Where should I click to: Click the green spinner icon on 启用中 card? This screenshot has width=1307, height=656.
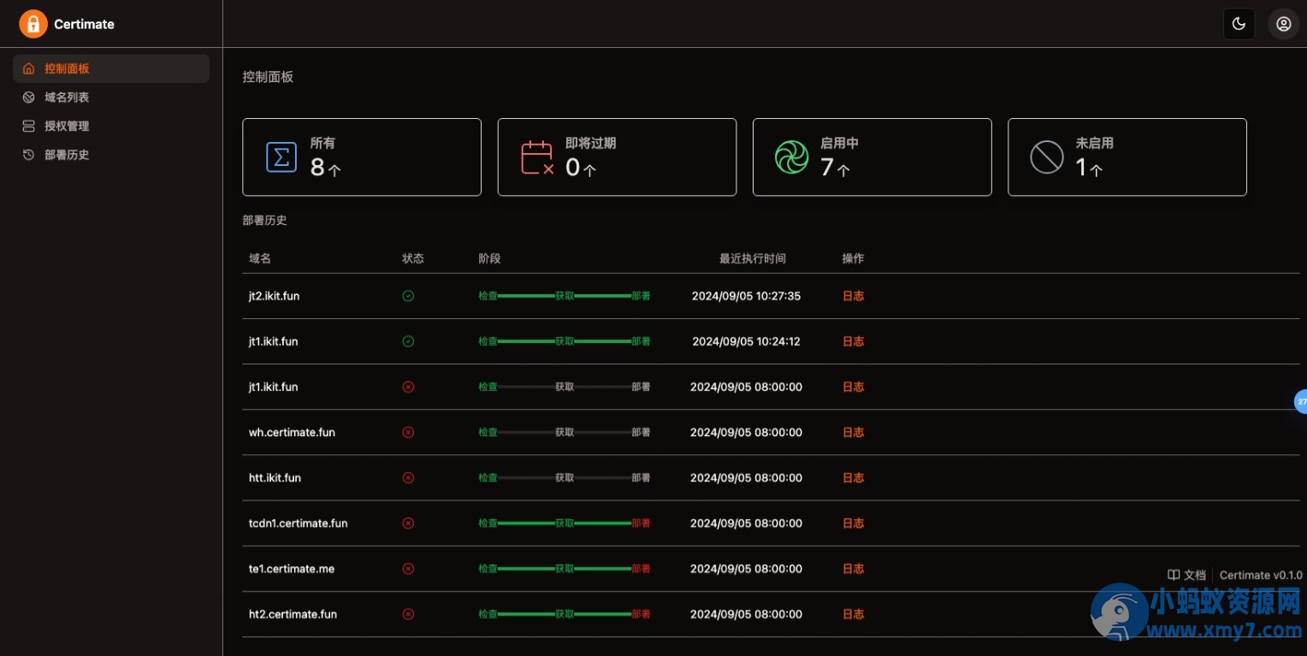pos(791,157)
